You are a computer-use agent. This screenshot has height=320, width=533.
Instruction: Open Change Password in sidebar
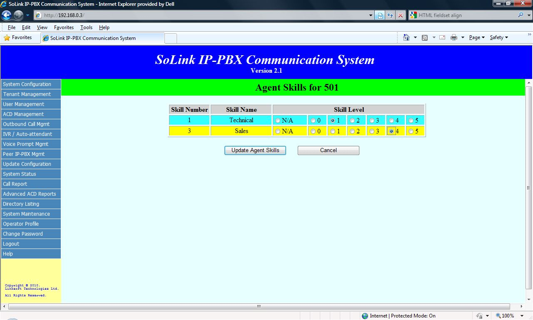click(31, 234)
